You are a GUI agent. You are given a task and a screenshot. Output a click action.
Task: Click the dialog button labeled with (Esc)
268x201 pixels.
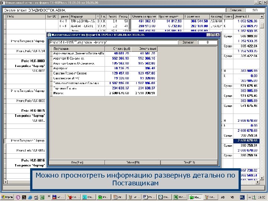pyautogui.click(x=77, y=162)
